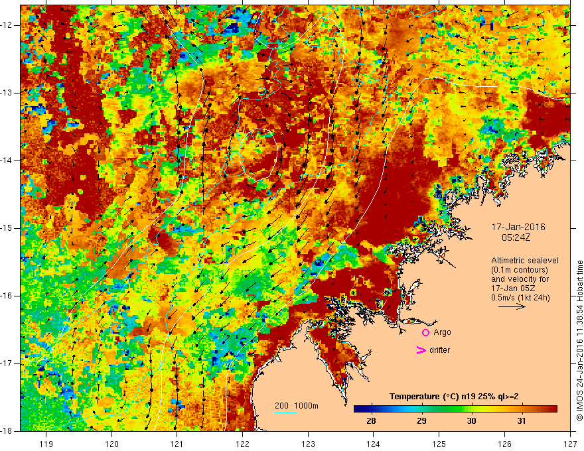The width and height of the screenshot is (584, 451).
Task: Click the longitude axis label '127'
Action: pos(570,444)
